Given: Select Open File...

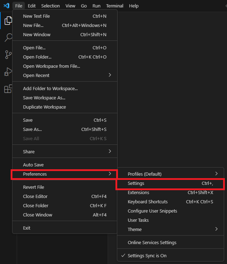Looking at the screenshot, I should (x=65, y=48).
